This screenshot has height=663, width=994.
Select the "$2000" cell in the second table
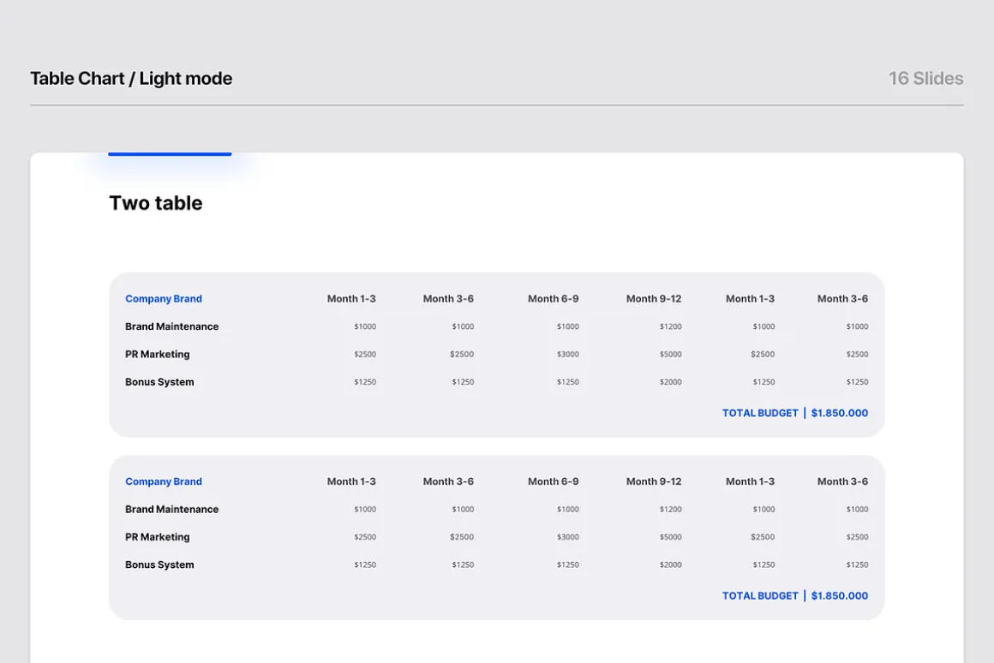(671, 564)
